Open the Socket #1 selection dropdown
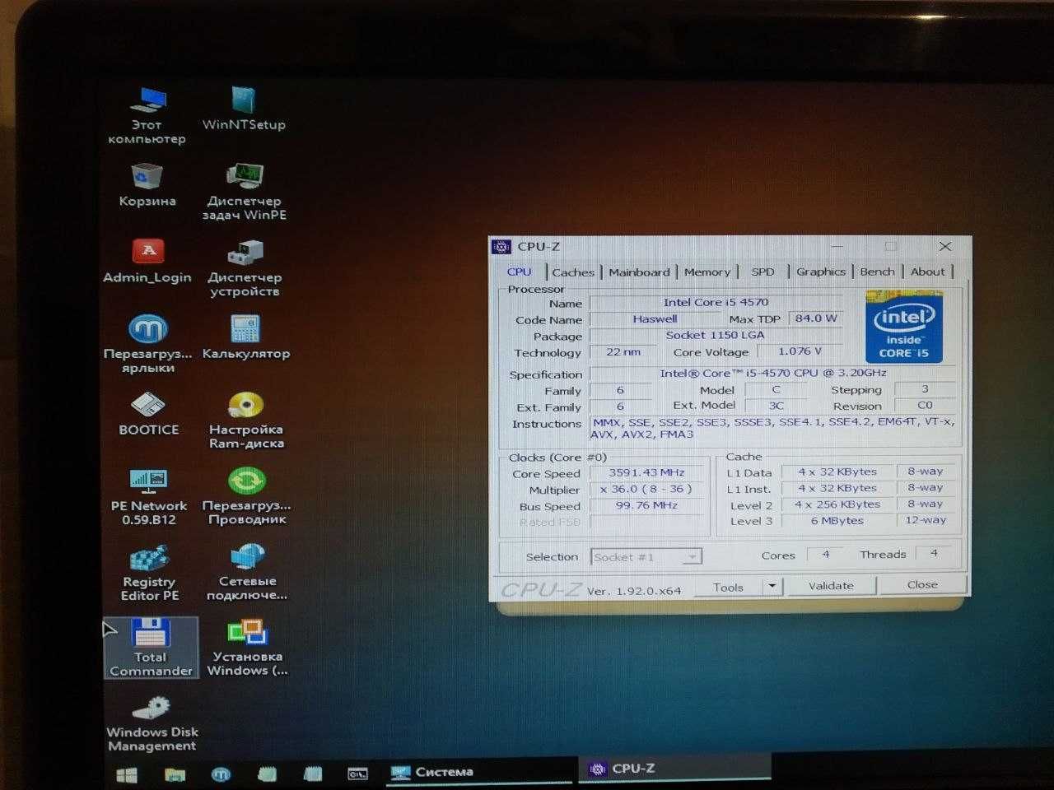The image size is (1054, 790). 646,557
